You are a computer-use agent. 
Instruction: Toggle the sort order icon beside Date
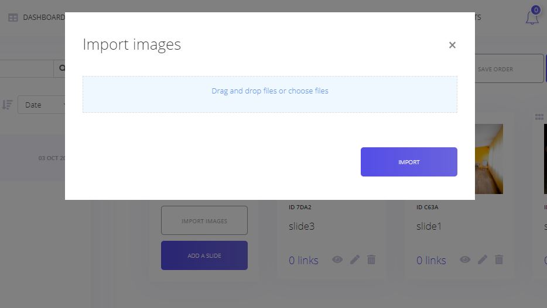point(7,105)
